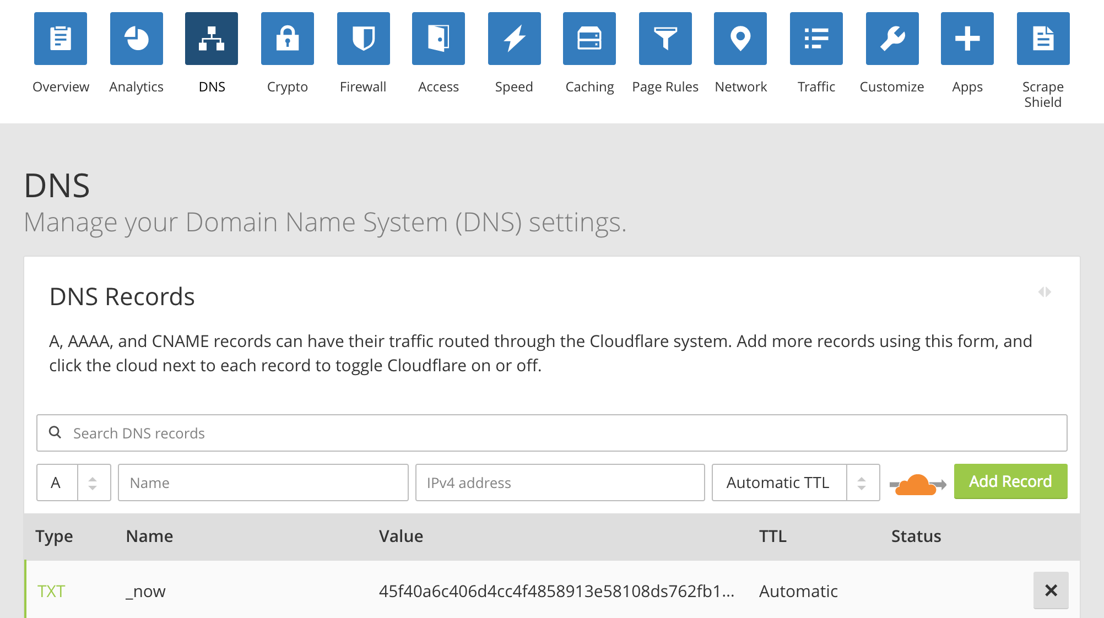
Task: Click the Status column header
Action: click(916, 536)
